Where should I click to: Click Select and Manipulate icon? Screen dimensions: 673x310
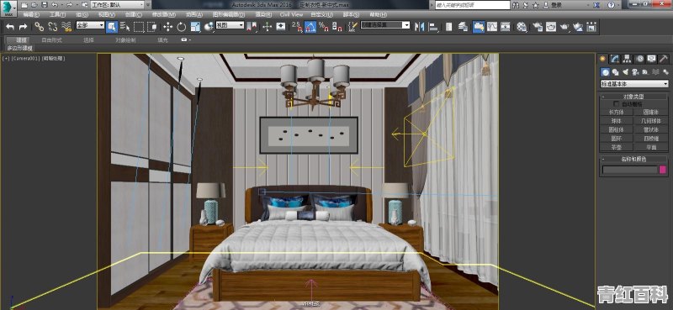[x=267, y=27]
